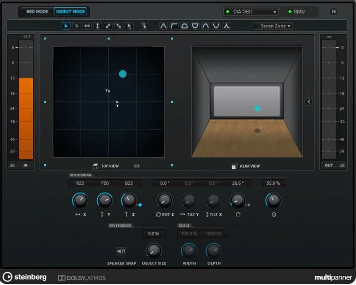Viewport: 356px width, 285px height.
Task: Open the DIA OBJ1 object dropdown
Action: click(251, 12)
